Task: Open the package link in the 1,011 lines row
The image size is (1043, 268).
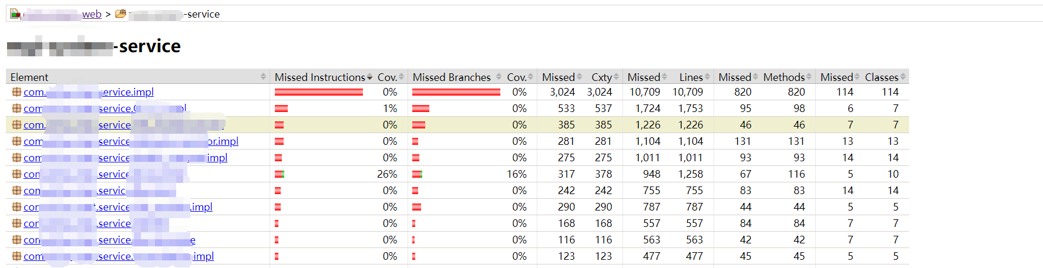Action: pyautogui.click(x=126, y=158)
